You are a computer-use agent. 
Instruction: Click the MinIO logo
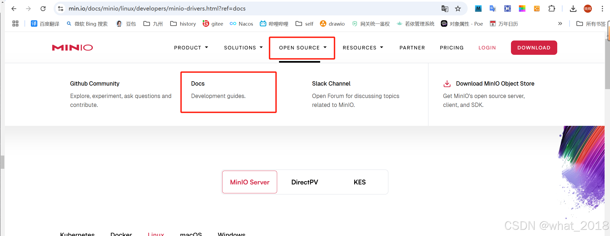(73, 48)
